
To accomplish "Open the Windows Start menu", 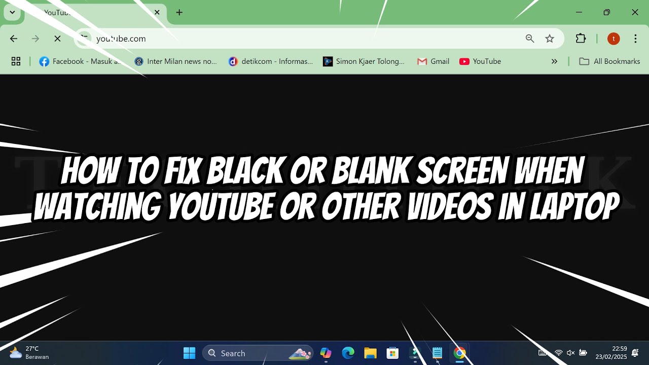I will (x=189, y=353).
